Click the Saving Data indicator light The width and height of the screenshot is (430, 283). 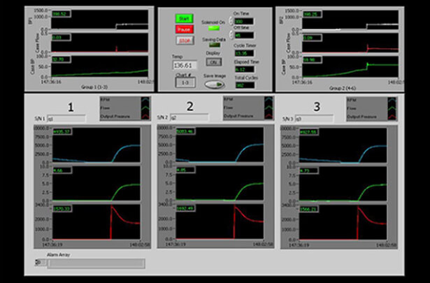pos(215,45)
